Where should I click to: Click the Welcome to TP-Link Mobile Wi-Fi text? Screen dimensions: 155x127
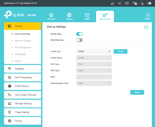tap(20, 3)
